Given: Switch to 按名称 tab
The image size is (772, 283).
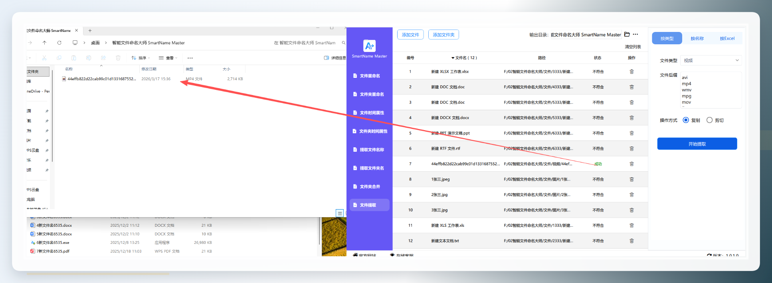Looking at the screenshot, I should click(697, 38).
